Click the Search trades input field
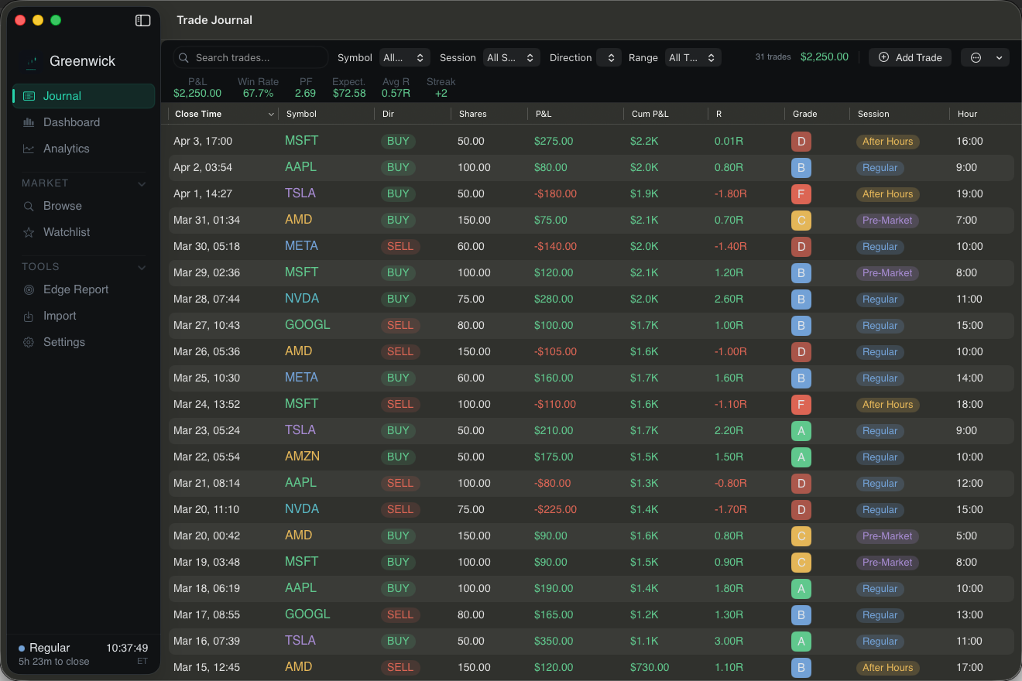This screenshot has width=1022, height=681. tap(251, 57)
